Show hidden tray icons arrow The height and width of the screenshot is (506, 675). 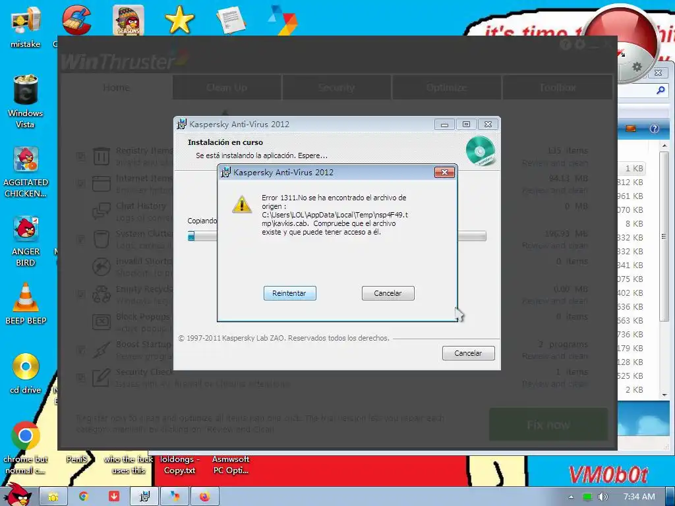[572, 497]
